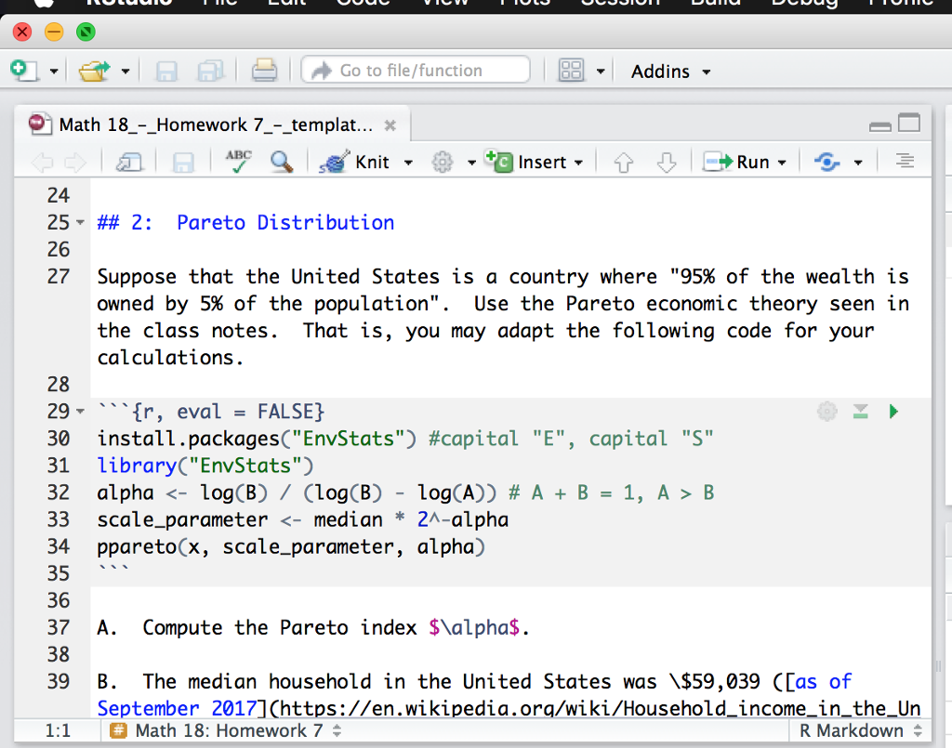Pop the source file into a new window

[x=130, y=161]
